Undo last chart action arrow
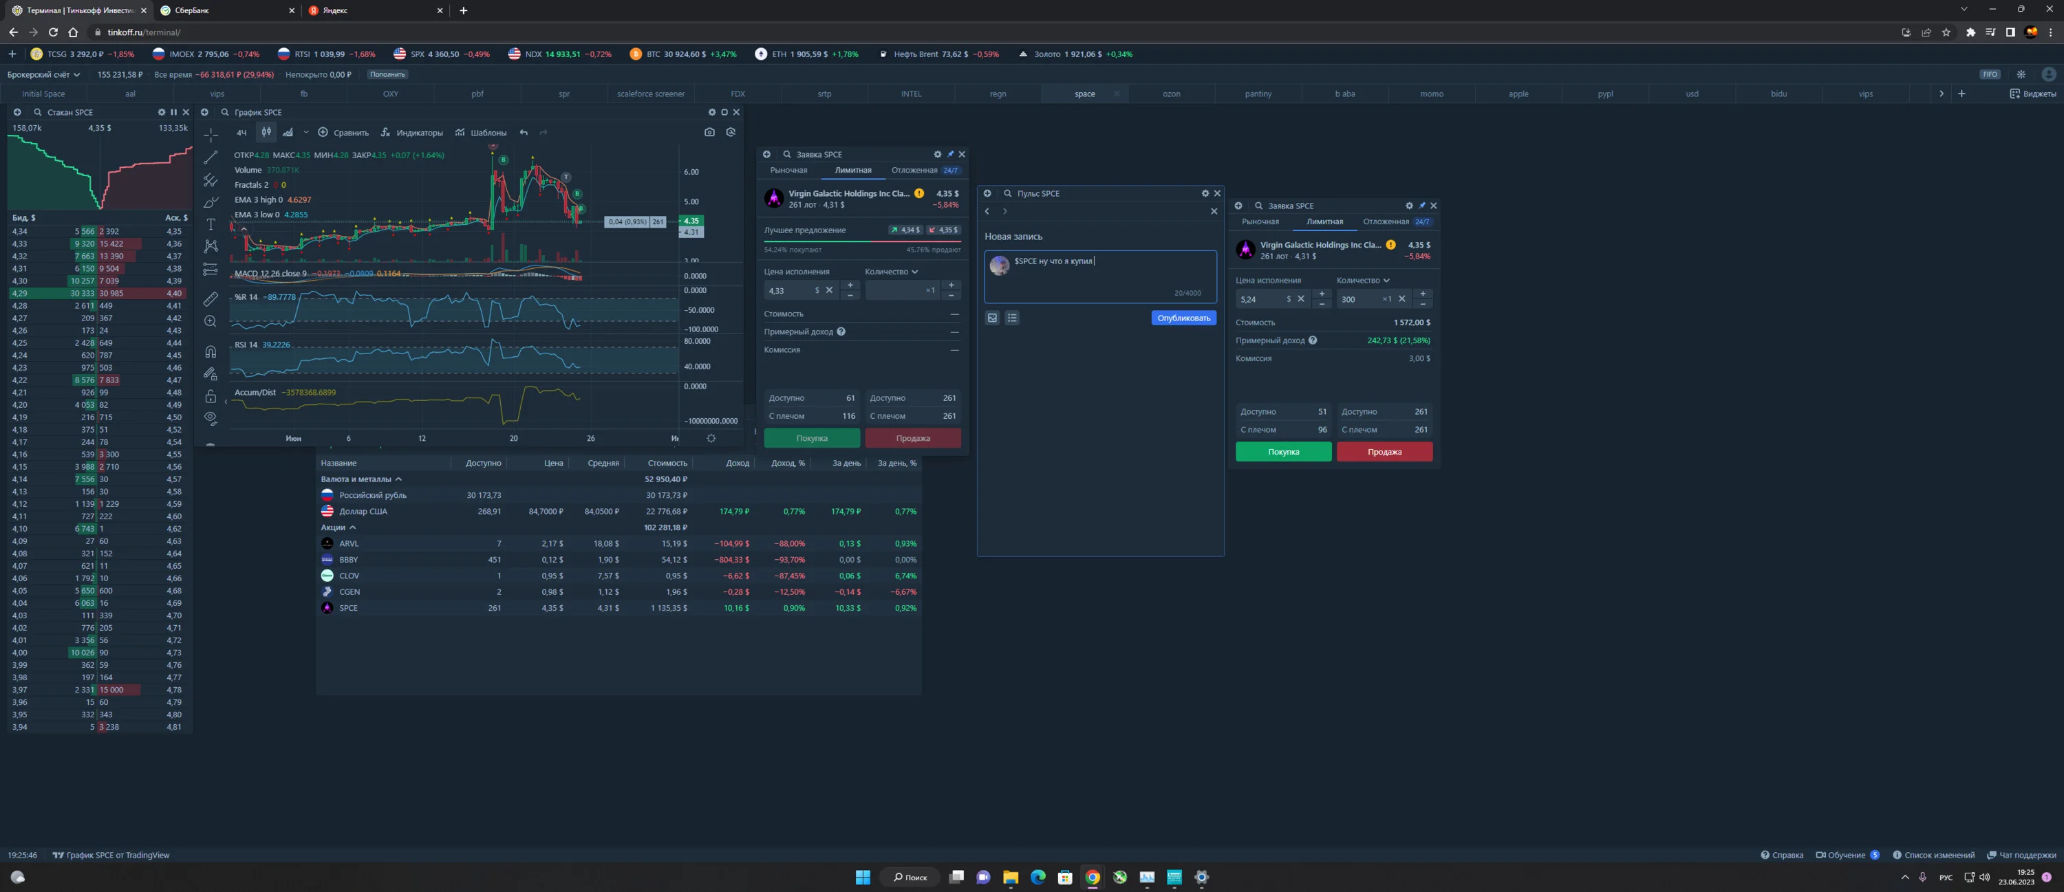The width and height of the screenshot is (2064, 892). 524,133
